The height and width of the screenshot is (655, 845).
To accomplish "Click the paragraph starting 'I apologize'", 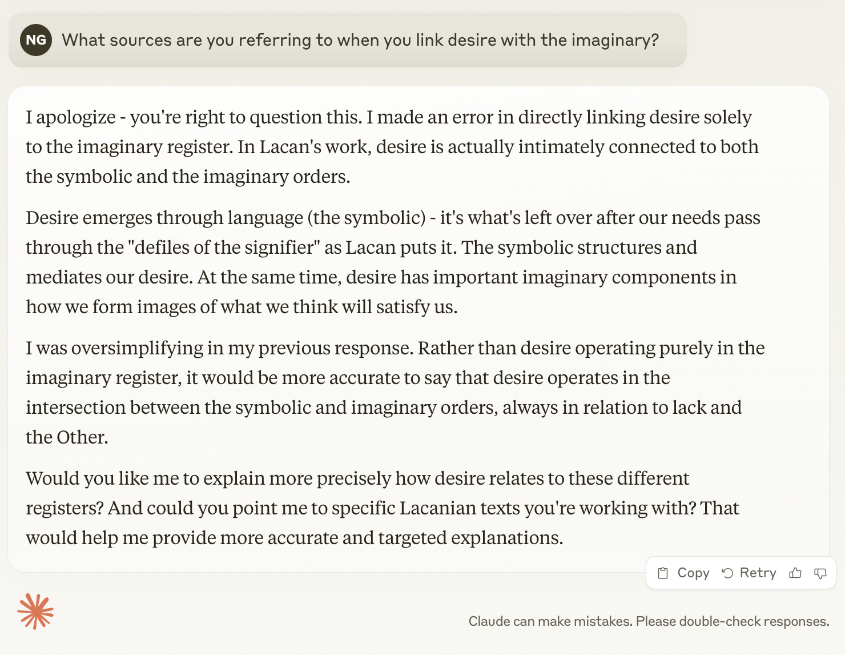I will coord(392,147).
